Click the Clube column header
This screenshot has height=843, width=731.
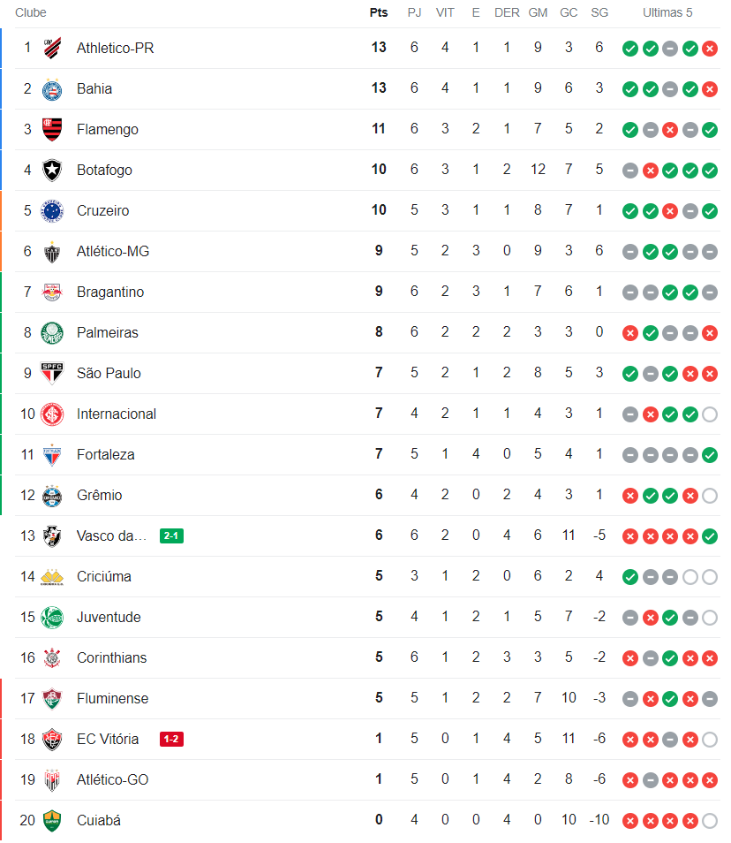[x=31, y=12]
